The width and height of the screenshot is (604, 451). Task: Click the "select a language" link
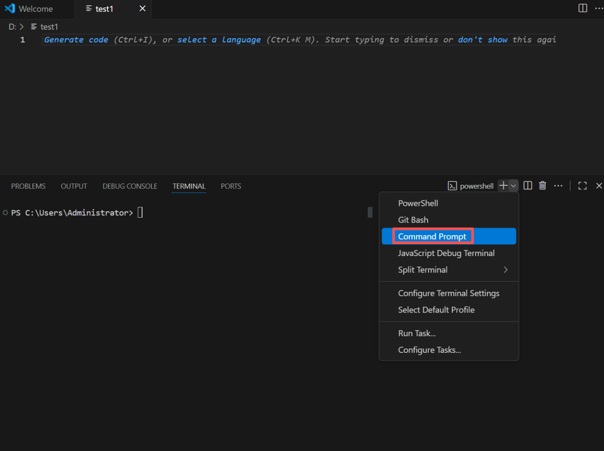click(219, 40)
